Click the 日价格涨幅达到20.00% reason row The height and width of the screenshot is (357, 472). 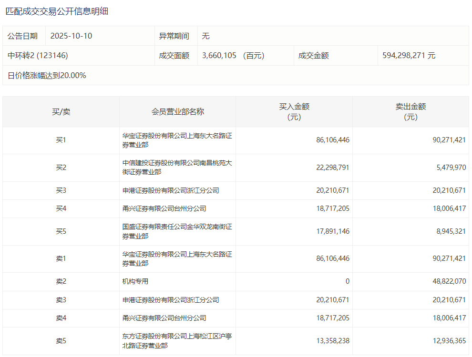(x=47, y=75)
